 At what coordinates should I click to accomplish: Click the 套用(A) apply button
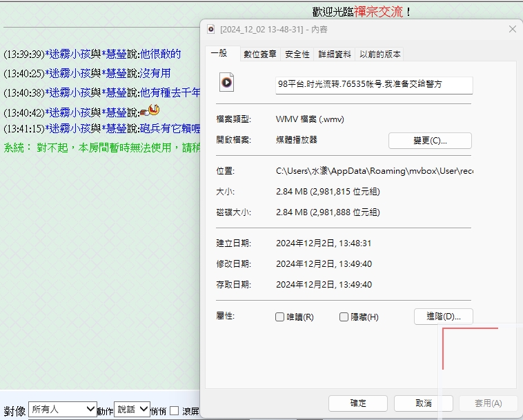coord(489,403)
